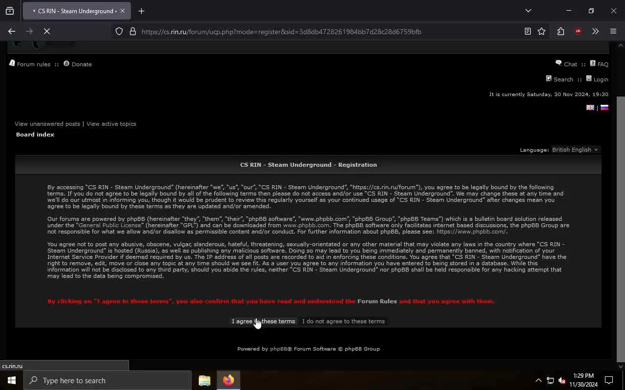Viewport: 625px width, 390px height.
Task: Stop page loading with X button
Action: pos(47,31)
